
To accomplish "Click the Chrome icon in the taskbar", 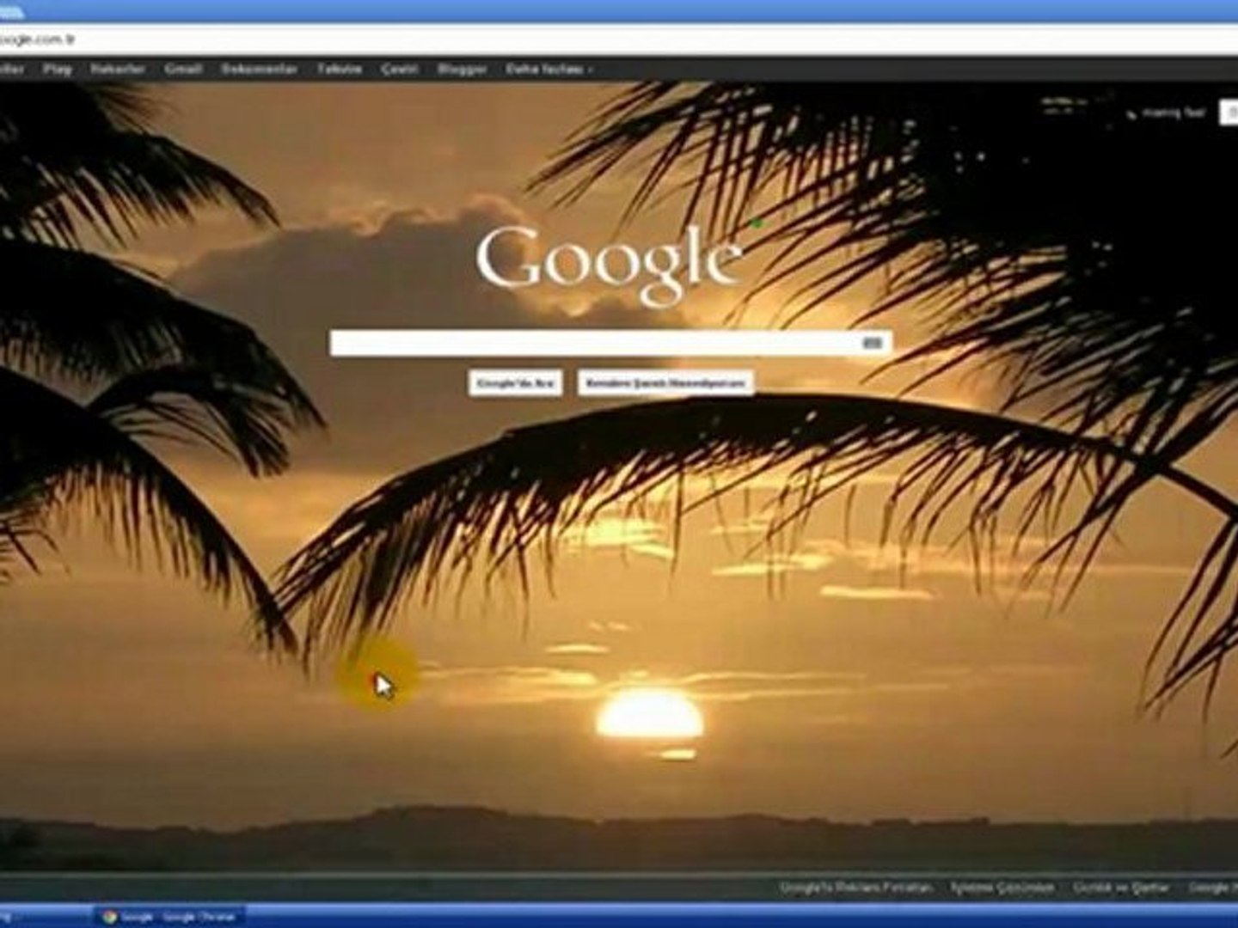I will point(109,917).
